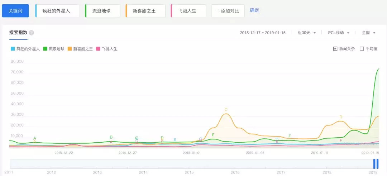This screenshot has height=176, width=387.
Task: Click the blue timeline range slider handle
Action: tap(376, 164)
